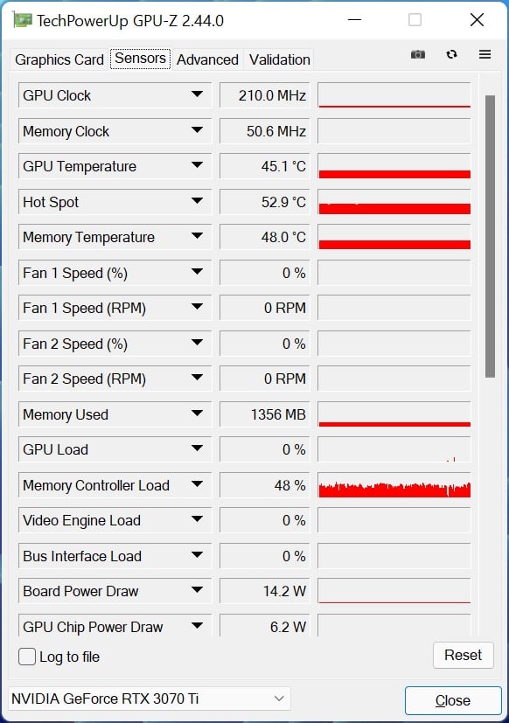509x723 pixels.
Task: Open the Board Power Draw dropdown arrow
Action: coord(197,590)
